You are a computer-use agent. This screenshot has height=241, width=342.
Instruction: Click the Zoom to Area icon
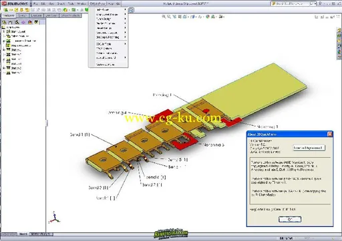point(169,17)
